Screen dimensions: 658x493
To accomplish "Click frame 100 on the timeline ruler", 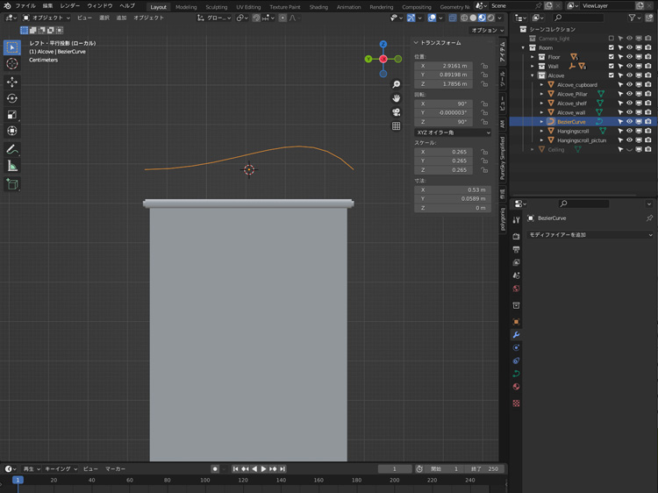I will [204, 480].
